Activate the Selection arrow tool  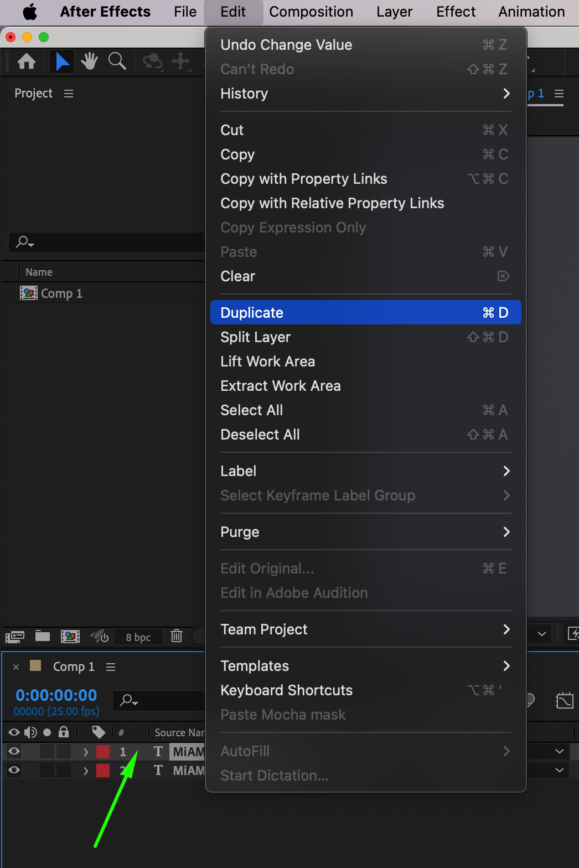[62, 61]
